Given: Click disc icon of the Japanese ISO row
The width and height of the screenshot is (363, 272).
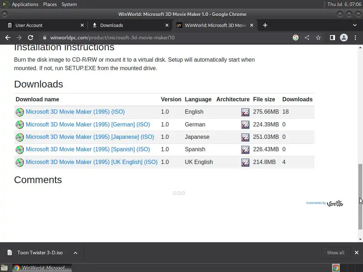Looking at the screenshot, I should 20,137.
